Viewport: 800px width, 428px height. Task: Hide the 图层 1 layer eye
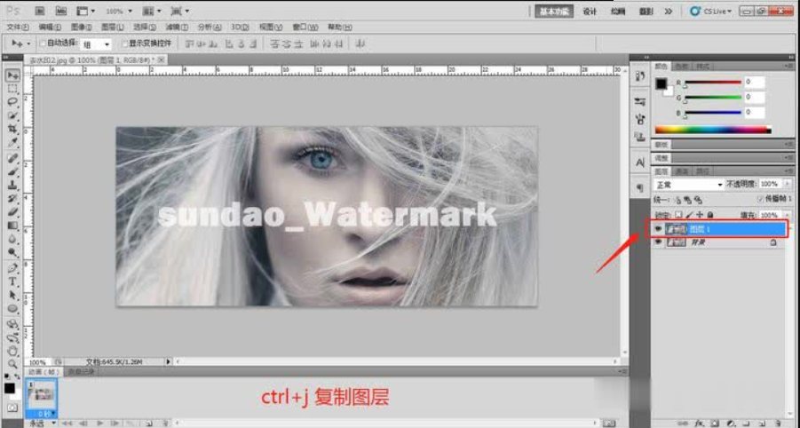[x=658, y=229]
